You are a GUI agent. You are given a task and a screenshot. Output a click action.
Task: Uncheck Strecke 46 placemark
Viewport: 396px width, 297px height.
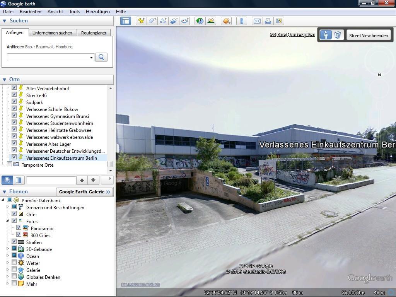pyautogui.click(x=14, y=94)
